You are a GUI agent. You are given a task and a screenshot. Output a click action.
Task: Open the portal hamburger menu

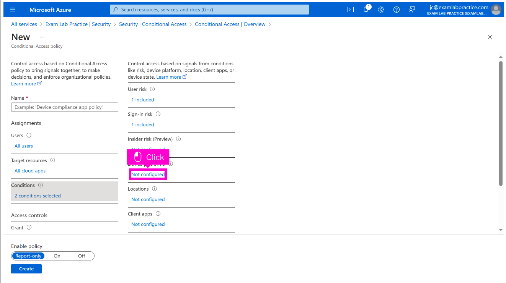13,10
